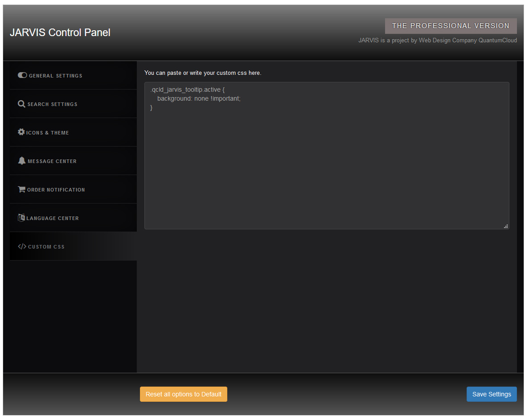Click the 'You can paste or write' instruction text
Screen dimensions: 529x420
(x=203, y=73)
